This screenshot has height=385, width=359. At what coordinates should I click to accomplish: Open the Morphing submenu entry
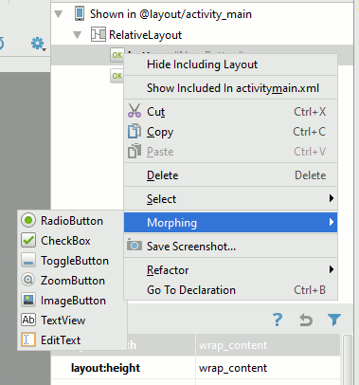click(231, 223)
